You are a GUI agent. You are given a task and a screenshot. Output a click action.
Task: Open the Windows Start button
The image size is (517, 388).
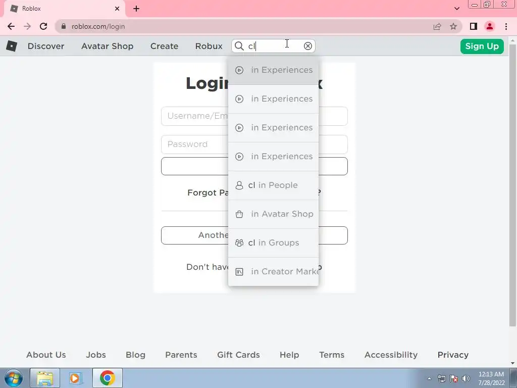[14, 378]
